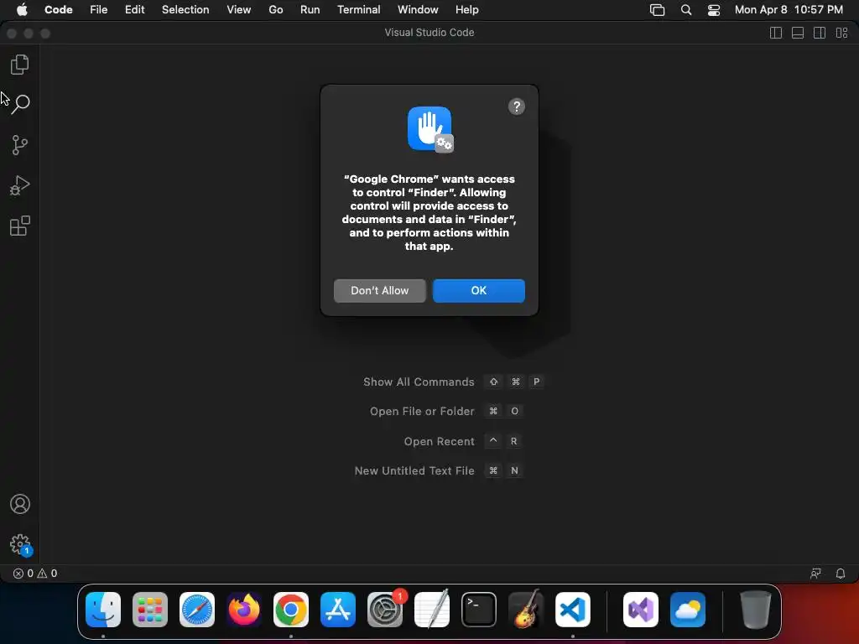
Task: Open the Search view in activity bar
Action: [20, 103]
